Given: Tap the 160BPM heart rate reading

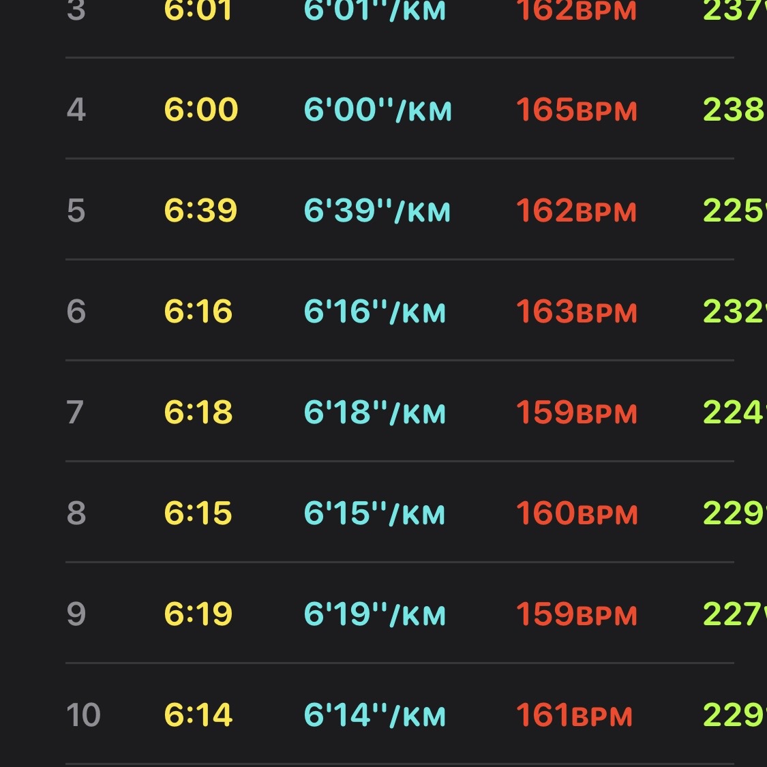Looking at the screenshot, I should coord(577,513).
